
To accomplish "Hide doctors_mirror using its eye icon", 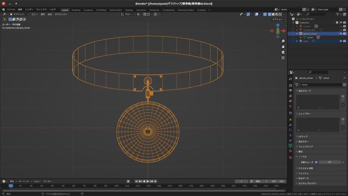I will click(x=341, y=34).
